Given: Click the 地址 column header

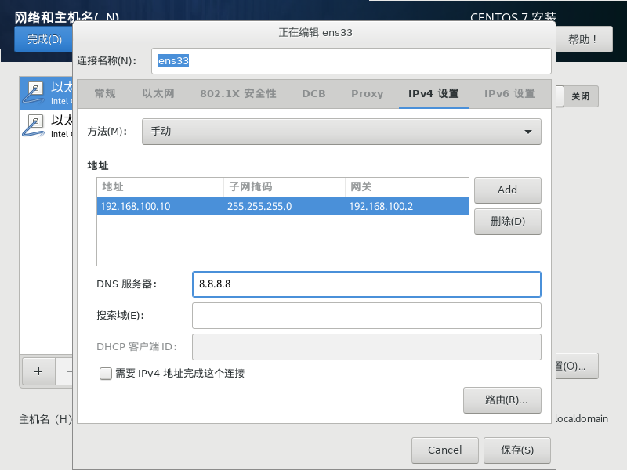Looking at the screenshot, I should (160, 187).
